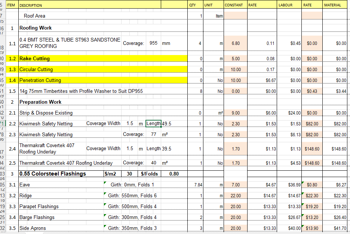Select the "Roof Area" description cell
Image resolution: width=350 pixels, height=234 pixels.
pyautogui.click(x=34, y=16)
